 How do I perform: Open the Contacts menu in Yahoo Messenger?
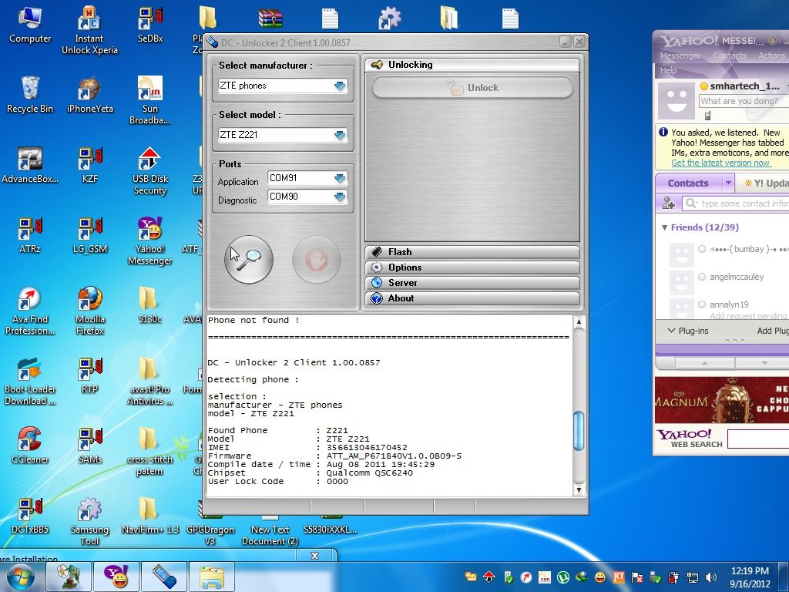click(729, 55)
